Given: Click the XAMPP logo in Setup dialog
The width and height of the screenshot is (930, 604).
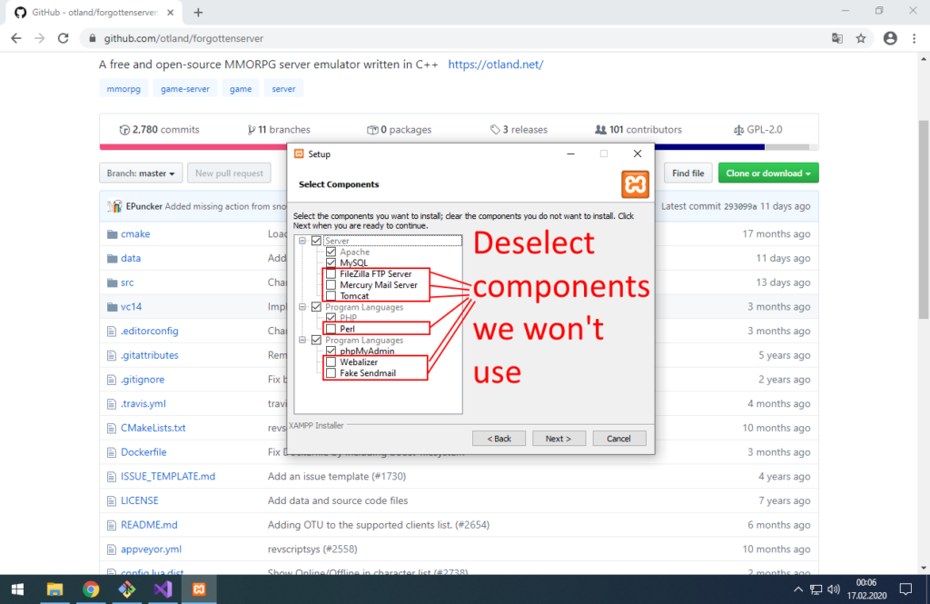Looking at the screenshot, I should [x=635, y=184].
